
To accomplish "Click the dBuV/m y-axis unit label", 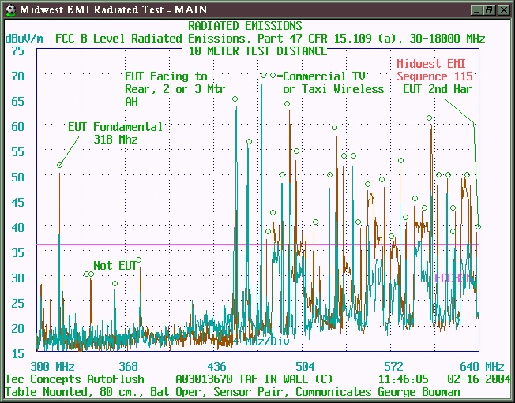I will point(24,38).
